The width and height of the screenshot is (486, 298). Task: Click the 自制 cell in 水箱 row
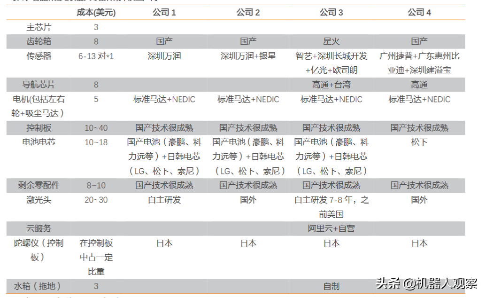click(x=331, y=285)
